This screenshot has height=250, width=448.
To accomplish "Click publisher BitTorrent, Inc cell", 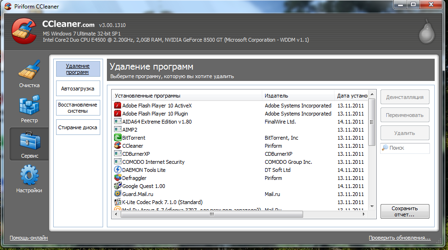I will pos(281,138).
